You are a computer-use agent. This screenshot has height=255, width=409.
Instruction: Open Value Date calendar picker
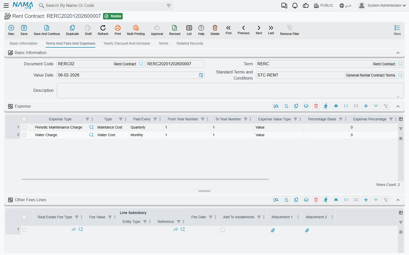201,75
